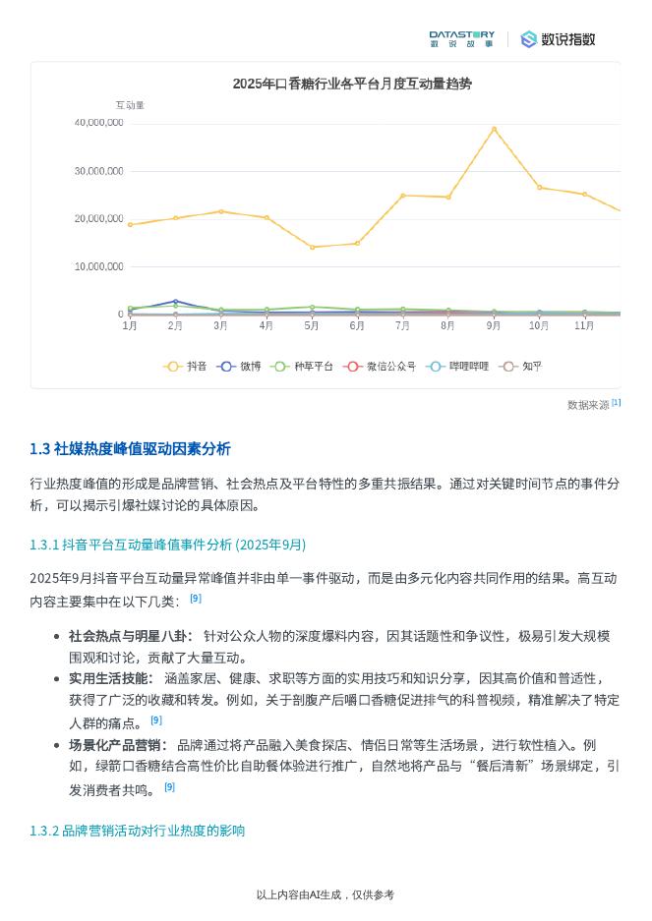The image size is (652, 921).
Task: Click the 6月 x-axis label
Action: 357,325
